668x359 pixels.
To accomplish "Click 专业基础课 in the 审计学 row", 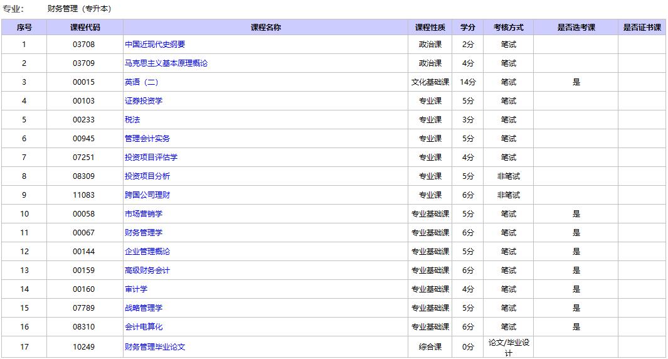I will tap(430, 289).
